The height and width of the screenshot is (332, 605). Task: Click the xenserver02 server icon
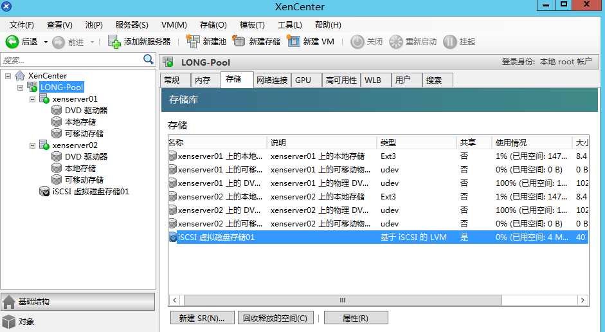coord(45,145)
